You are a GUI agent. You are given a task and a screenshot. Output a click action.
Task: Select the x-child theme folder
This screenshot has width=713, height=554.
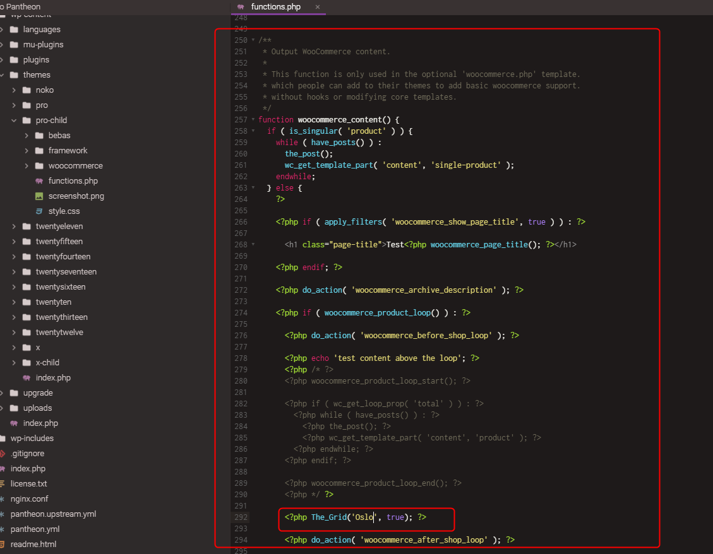47,363
